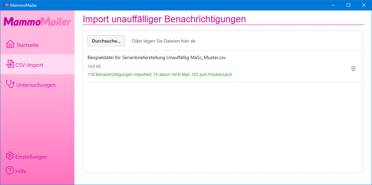Open the Untersuchungen text entry
This screenshot has height=185, width=372.
coord(36,85)
